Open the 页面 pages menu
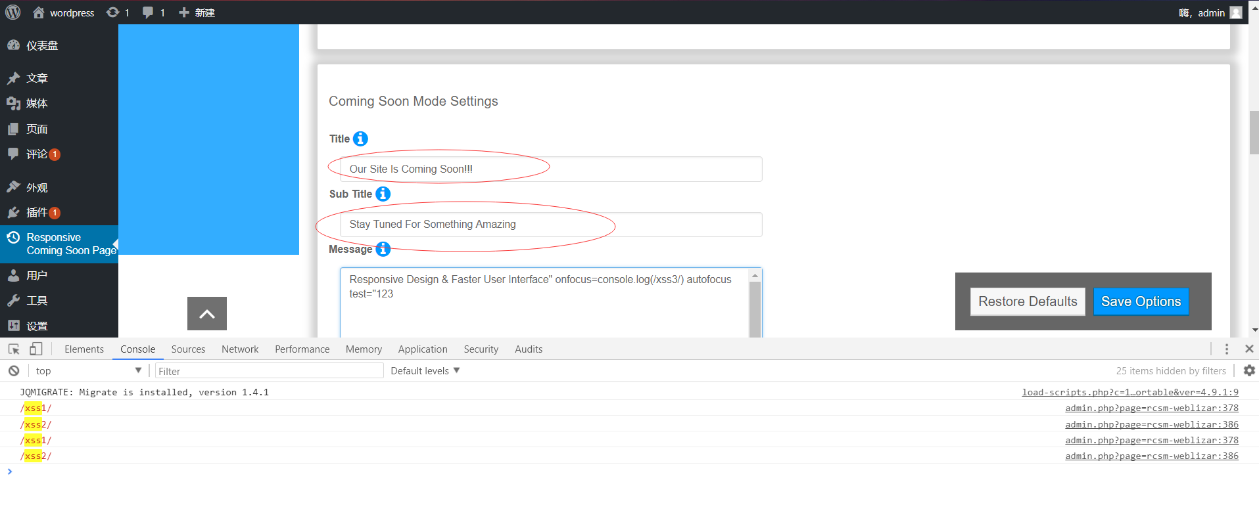 coord(59,129)
